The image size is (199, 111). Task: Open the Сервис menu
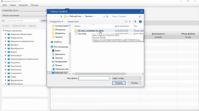13,5
